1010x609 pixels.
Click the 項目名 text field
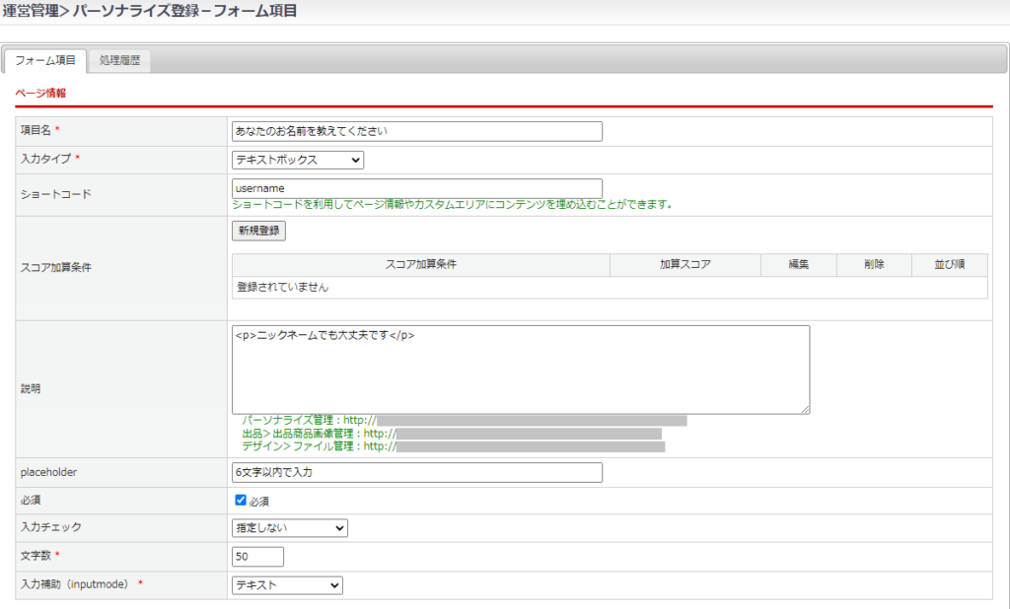(x=416, y=131)
